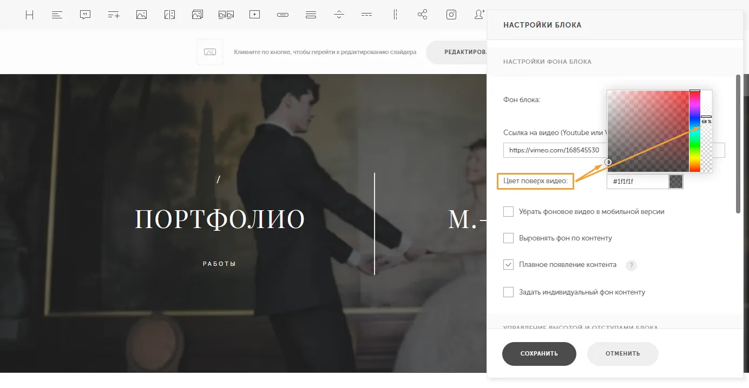Click the video overlay color swatch
This screenshot has height=388, width=749.
(676, 182)
